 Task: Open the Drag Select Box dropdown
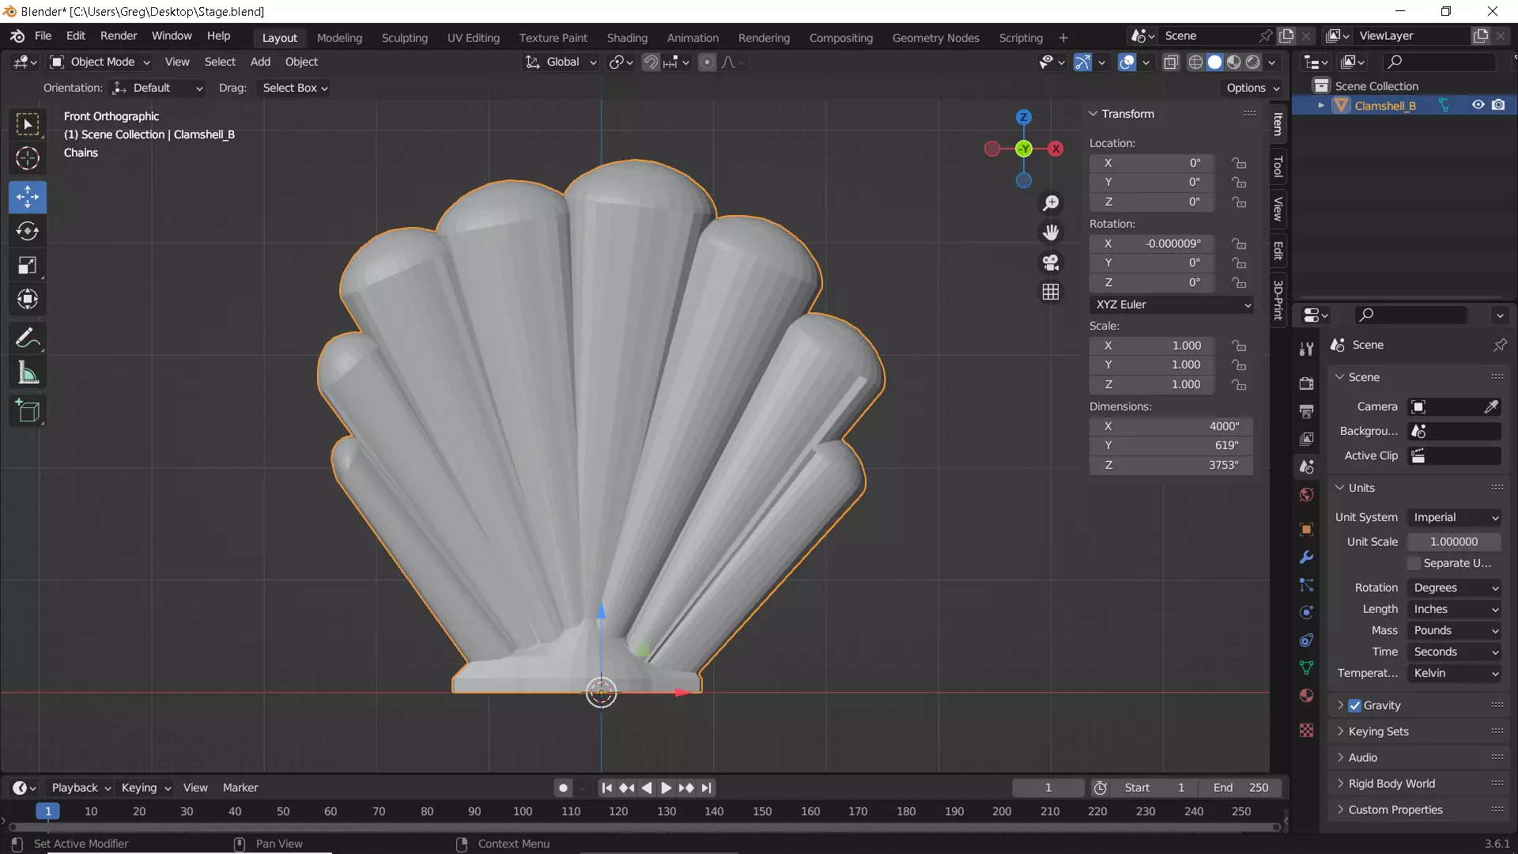[294, 88]
